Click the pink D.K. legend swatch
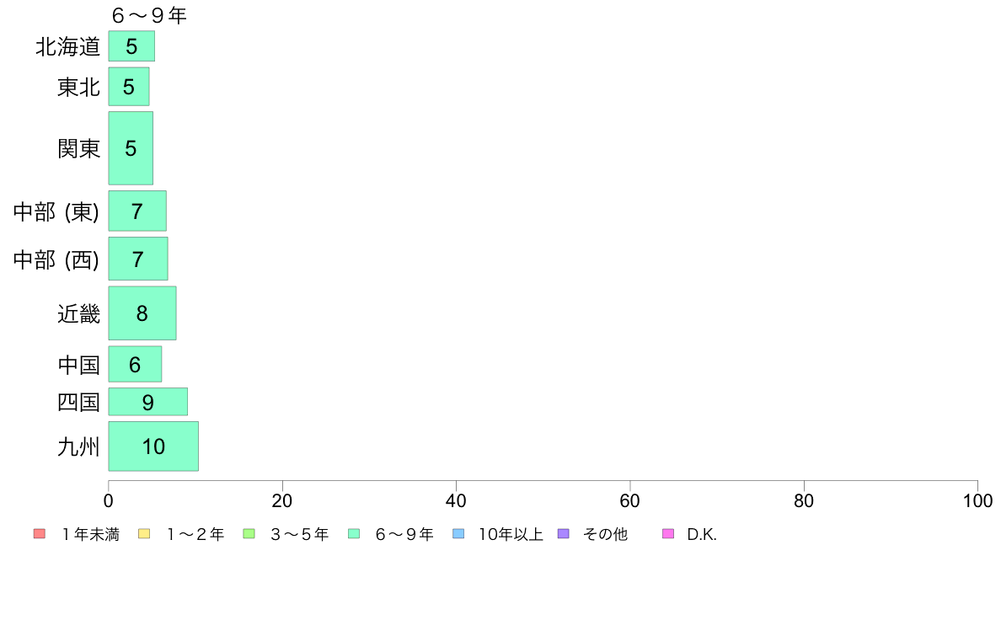Image resolution: width=1001 pixels, height=620 pixels. tap(668, 534)
